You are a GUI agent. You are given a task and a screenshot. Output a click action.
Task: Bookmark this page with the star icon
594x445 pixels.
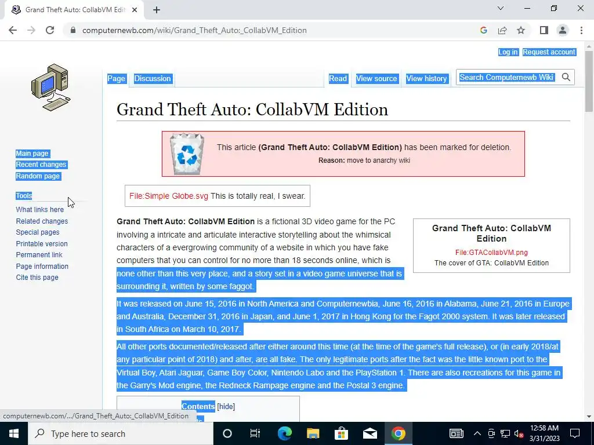pos(521,30)
